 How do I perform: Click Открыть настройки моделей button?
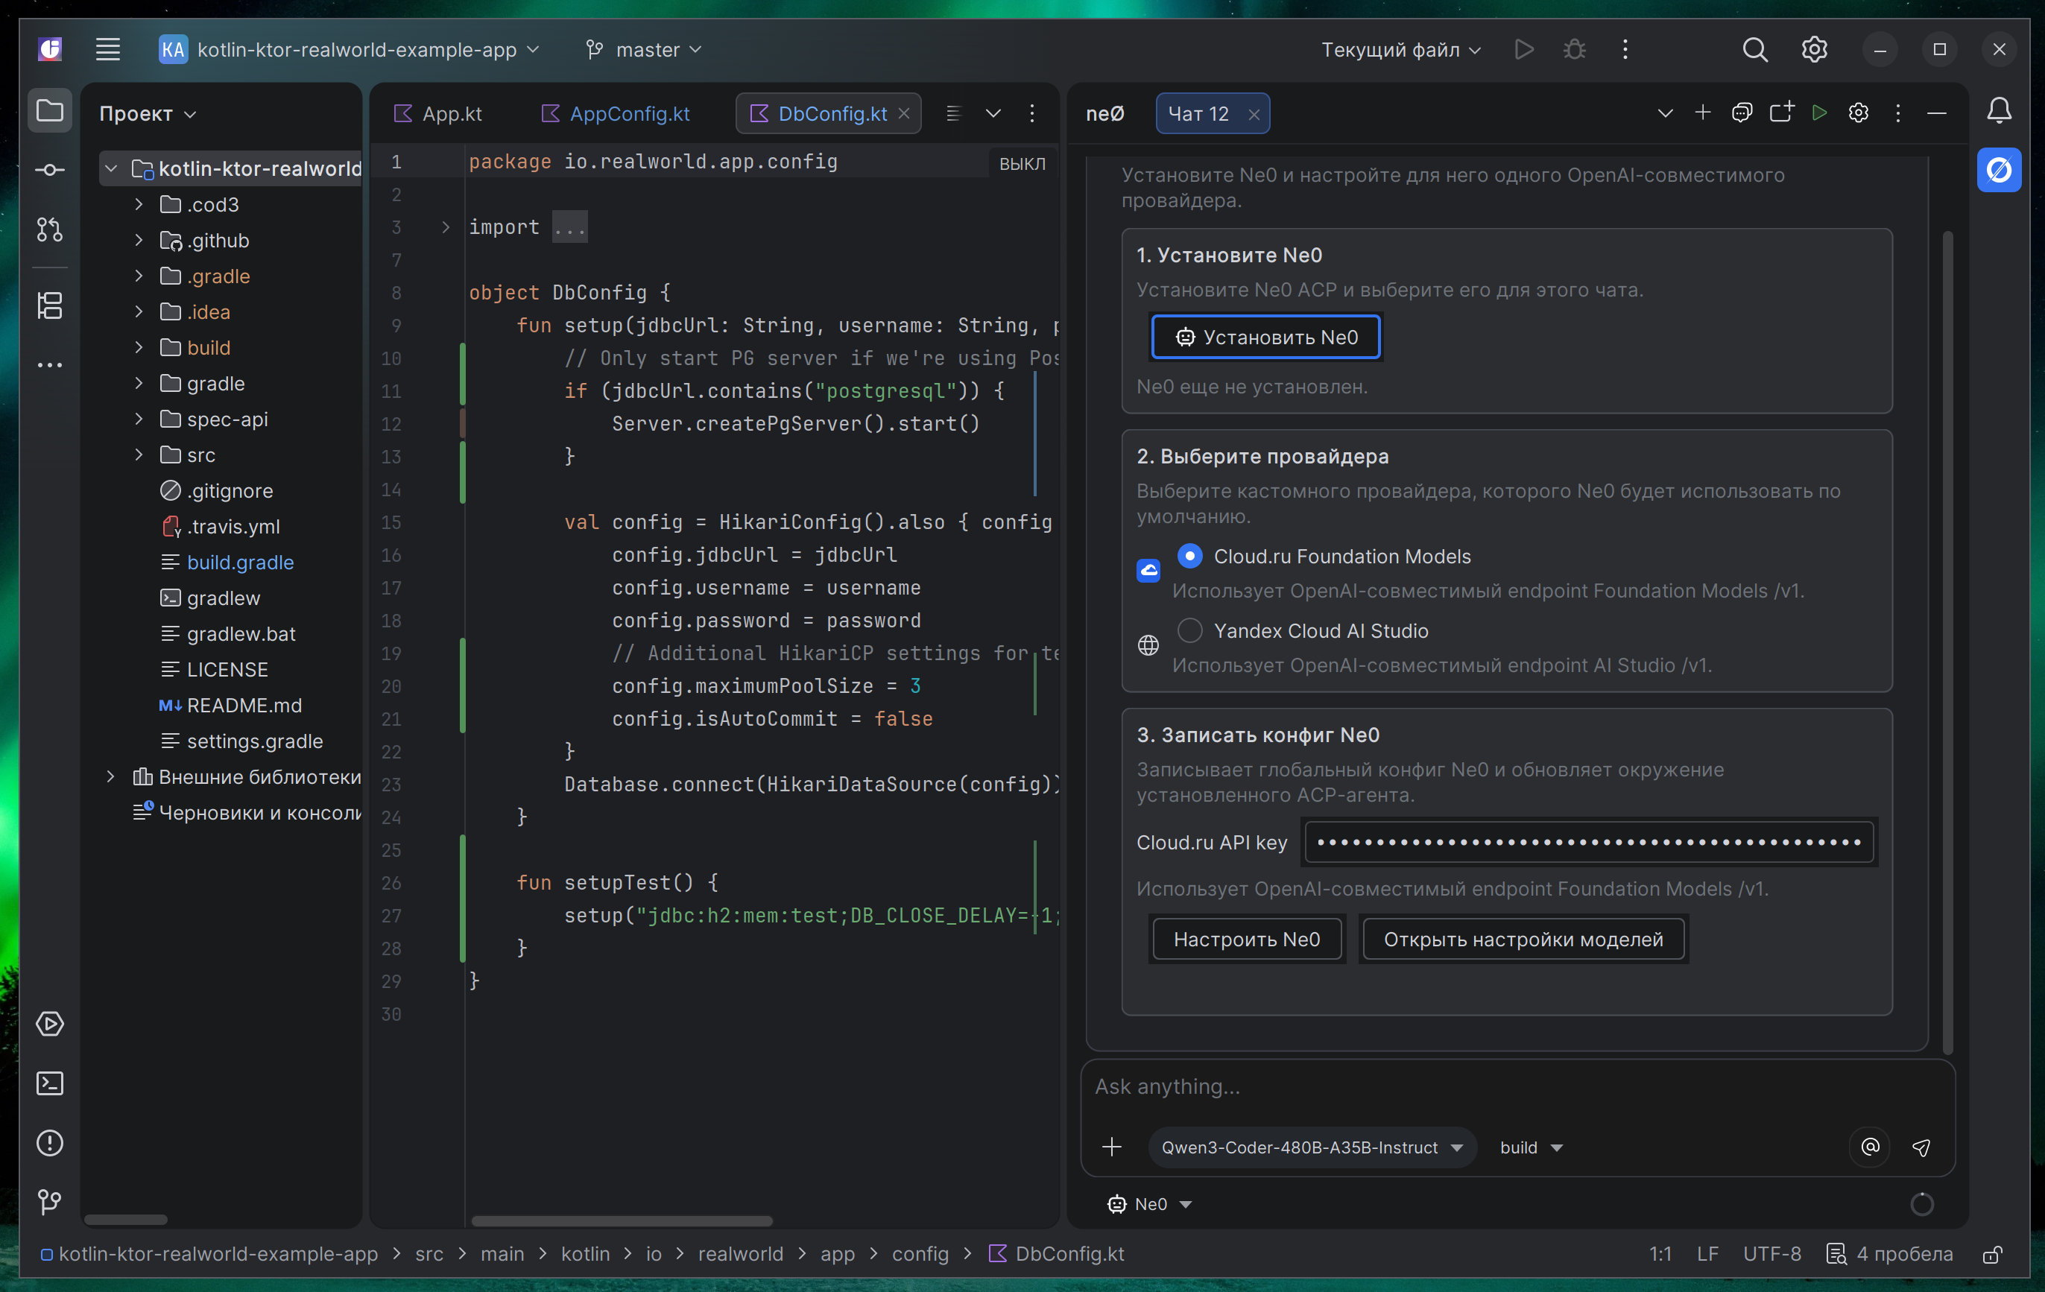(1523, 940)
